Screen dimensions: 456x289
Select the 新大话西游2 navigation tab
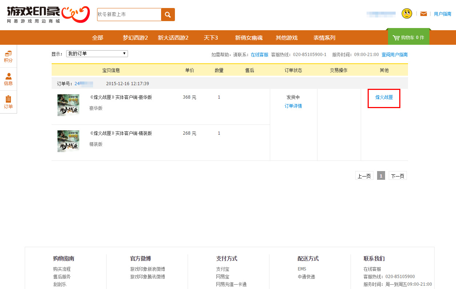(173, 37)
